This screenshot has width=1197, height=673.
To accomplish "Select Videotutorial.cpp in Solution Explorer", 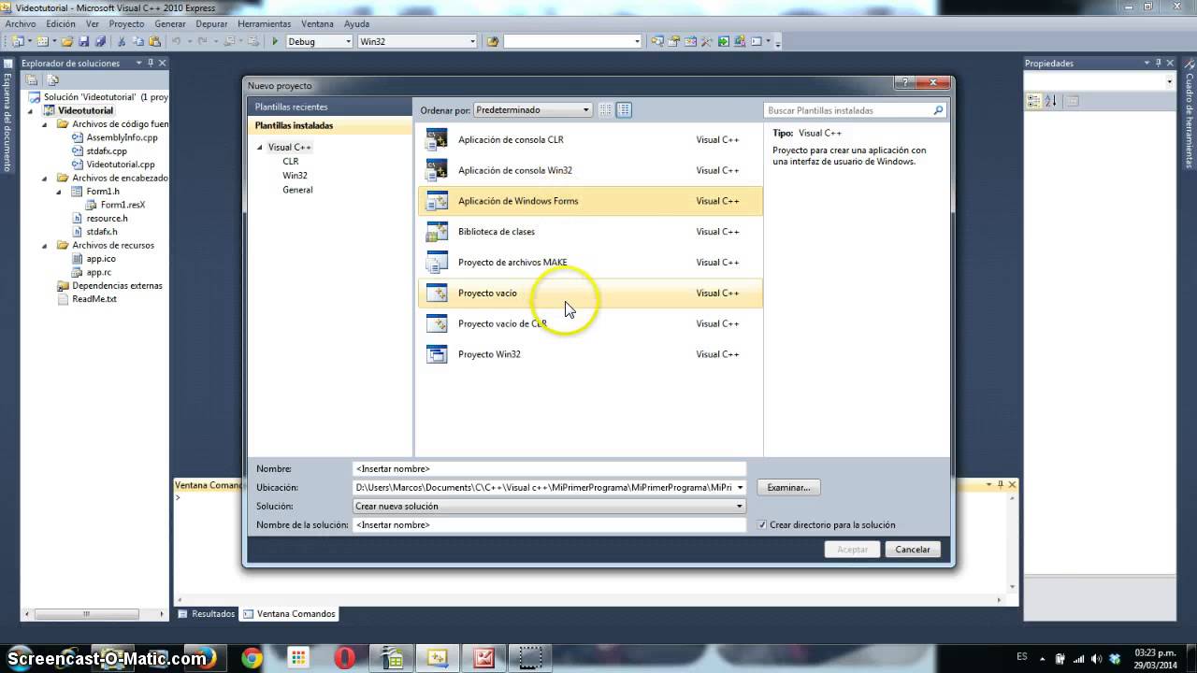I will click(x=121, y=165).
